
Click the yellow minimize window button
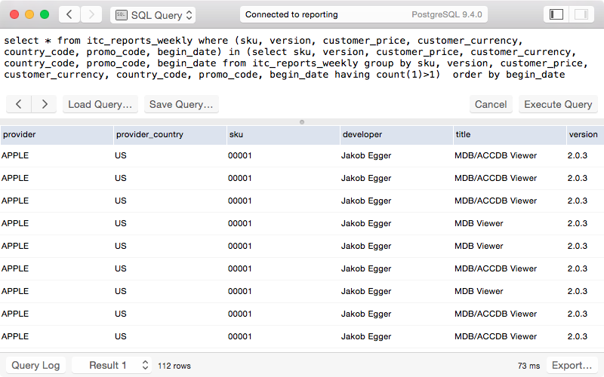tap(29, 14)
